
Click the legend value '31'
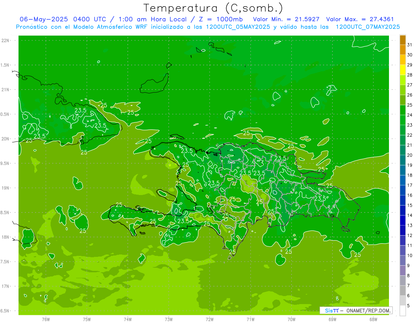(x=410, y=45)
